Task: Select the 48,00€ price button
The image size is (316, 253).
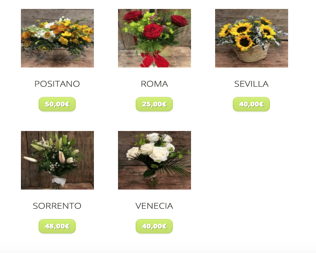Action: [57, 226]
